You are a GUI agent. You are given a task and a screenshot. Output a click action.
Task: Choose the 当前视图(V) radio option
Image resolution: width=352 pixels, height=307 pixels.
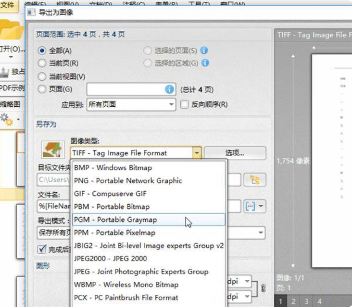pos(42,77)
